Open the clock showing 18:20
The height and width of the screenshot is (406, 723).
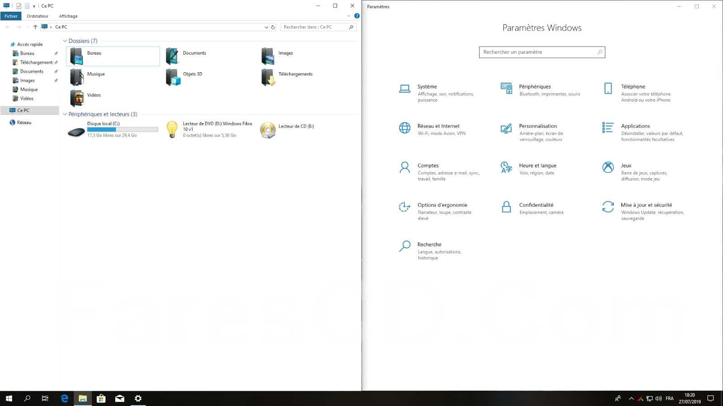(x=690, y=398)
